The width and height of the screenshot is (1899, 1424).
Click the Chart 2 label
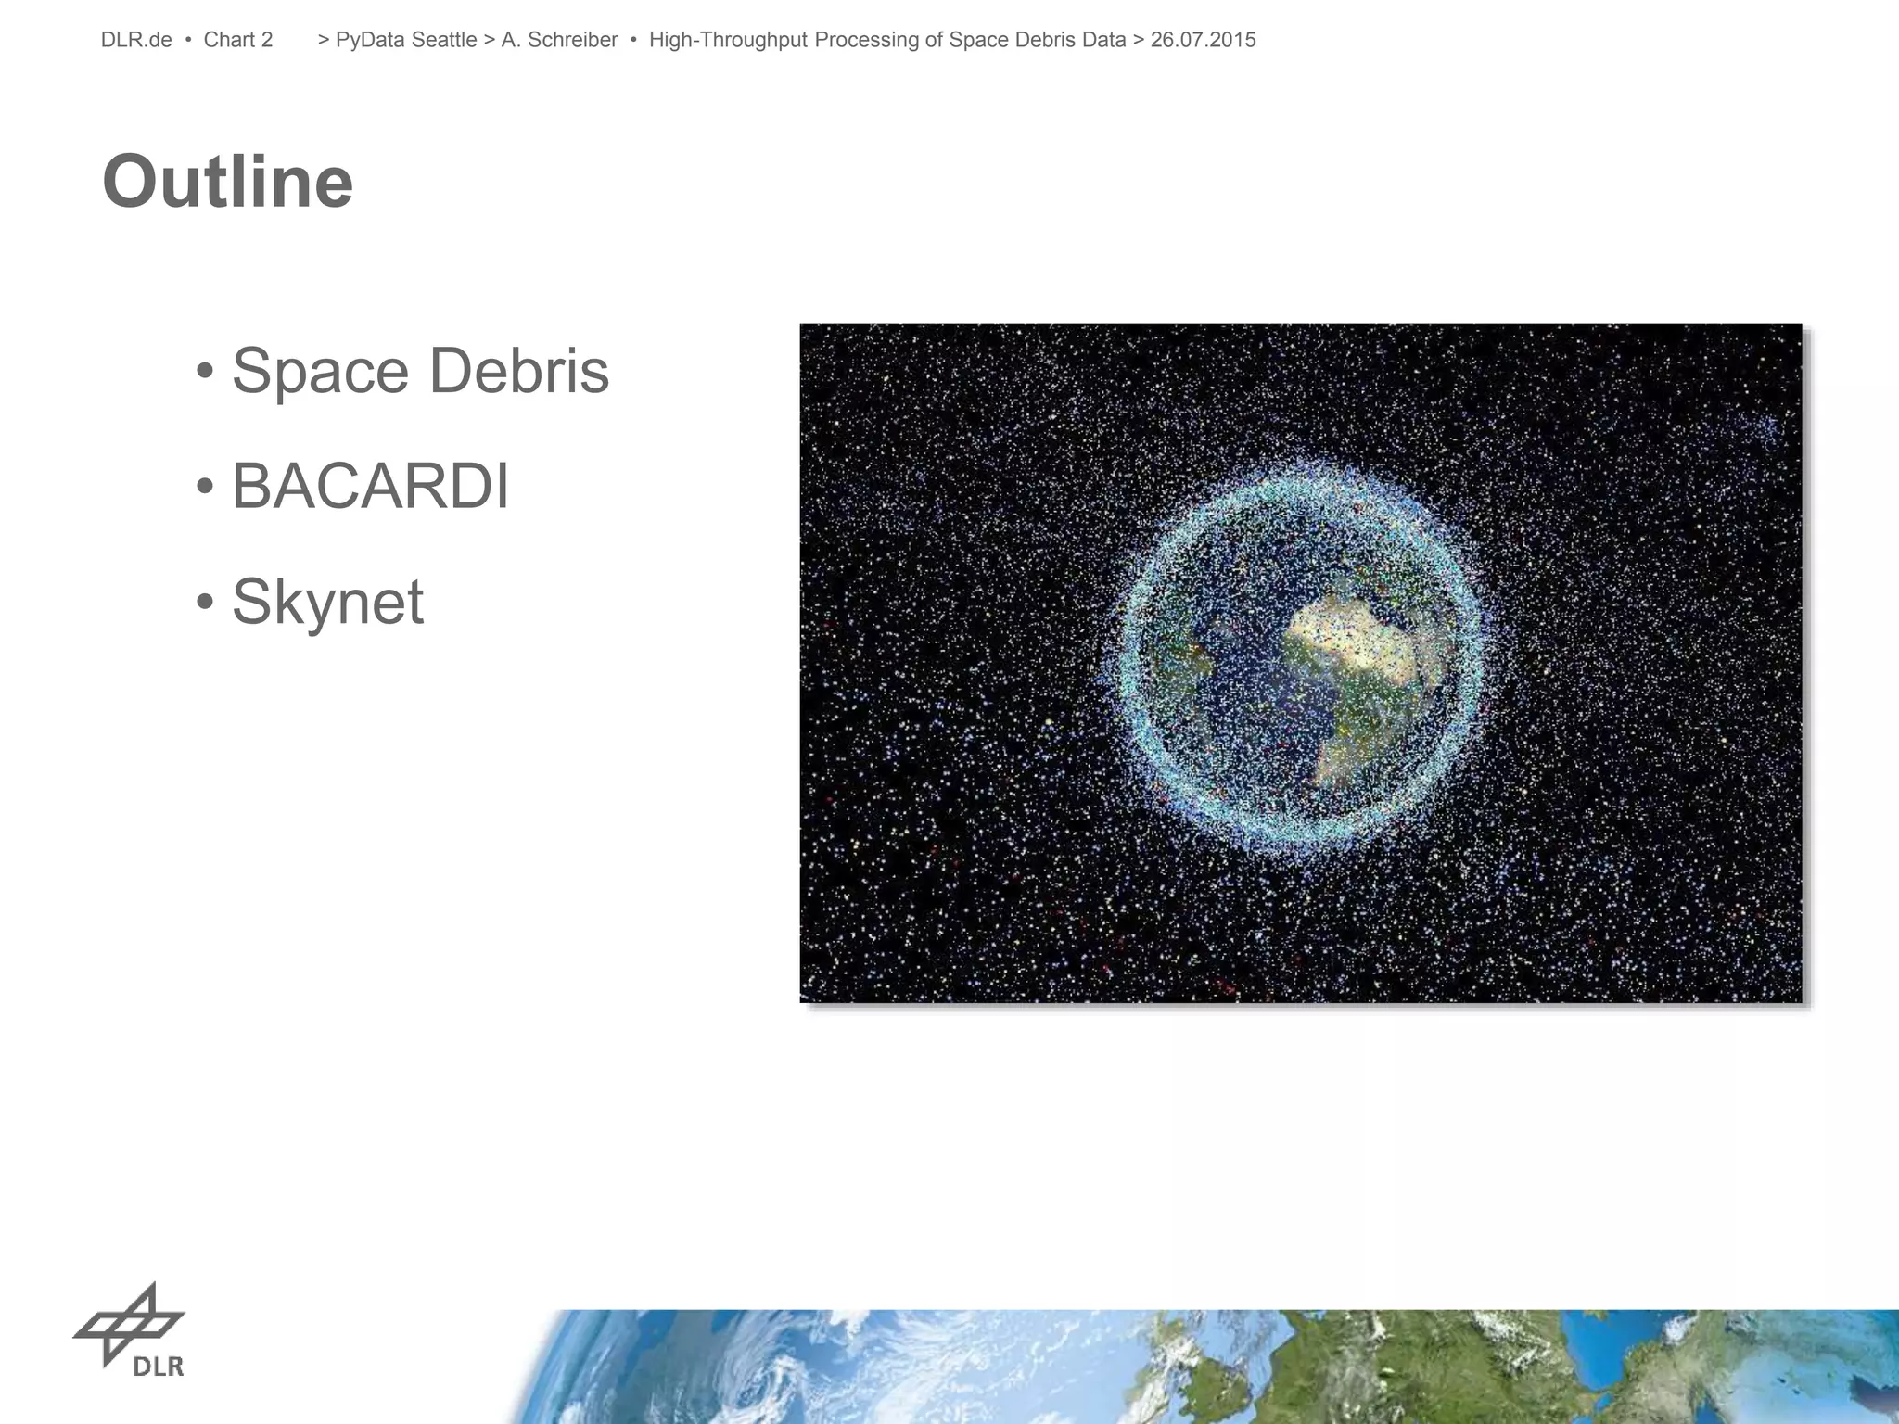[238, 40]
